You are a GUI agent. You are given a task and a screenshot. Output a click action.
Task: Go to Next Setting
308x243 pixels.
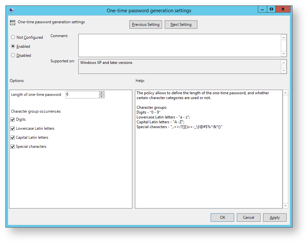(181, 25)
